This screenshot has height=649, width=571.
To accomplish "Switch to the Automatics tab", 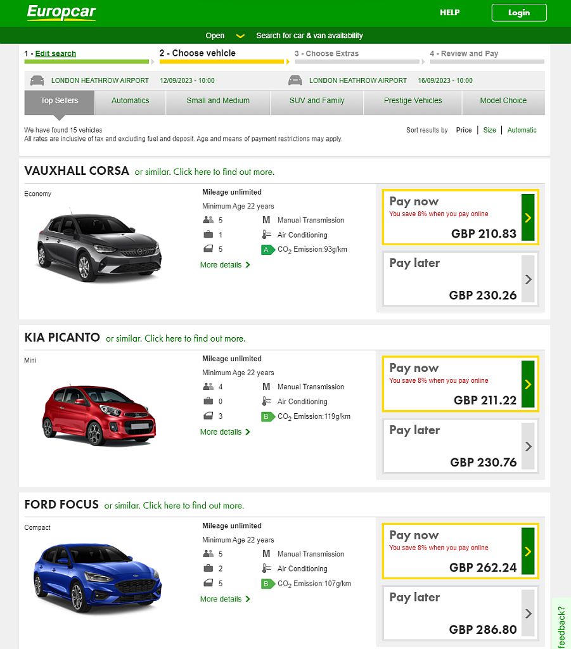I will [130, 100].
